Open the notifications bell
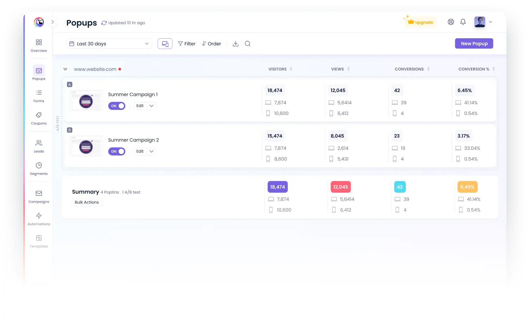The image size is (530, 332). [x=463, y=22]
